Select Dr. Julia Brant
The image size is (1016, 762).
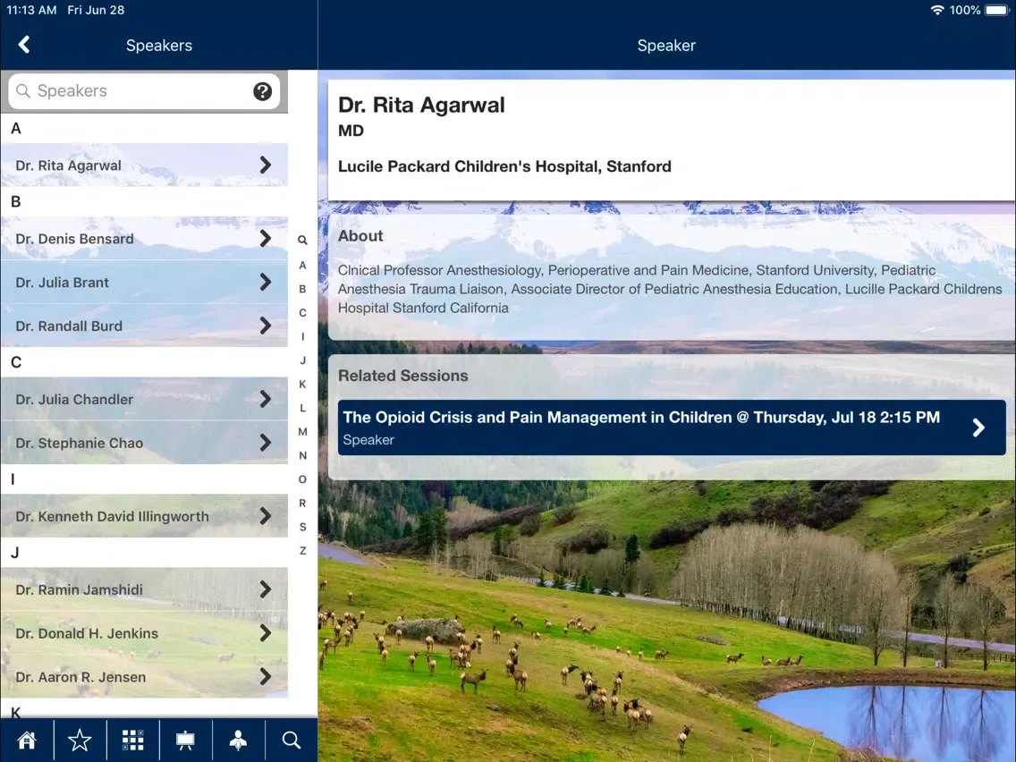pos(145,282)
